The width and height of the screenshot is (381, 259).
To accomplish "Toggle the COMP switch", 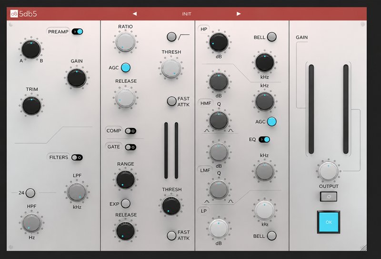I will 130,131.
